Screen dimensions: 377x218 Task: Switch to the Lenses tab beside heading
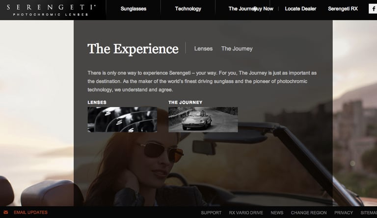click(203, 48)
